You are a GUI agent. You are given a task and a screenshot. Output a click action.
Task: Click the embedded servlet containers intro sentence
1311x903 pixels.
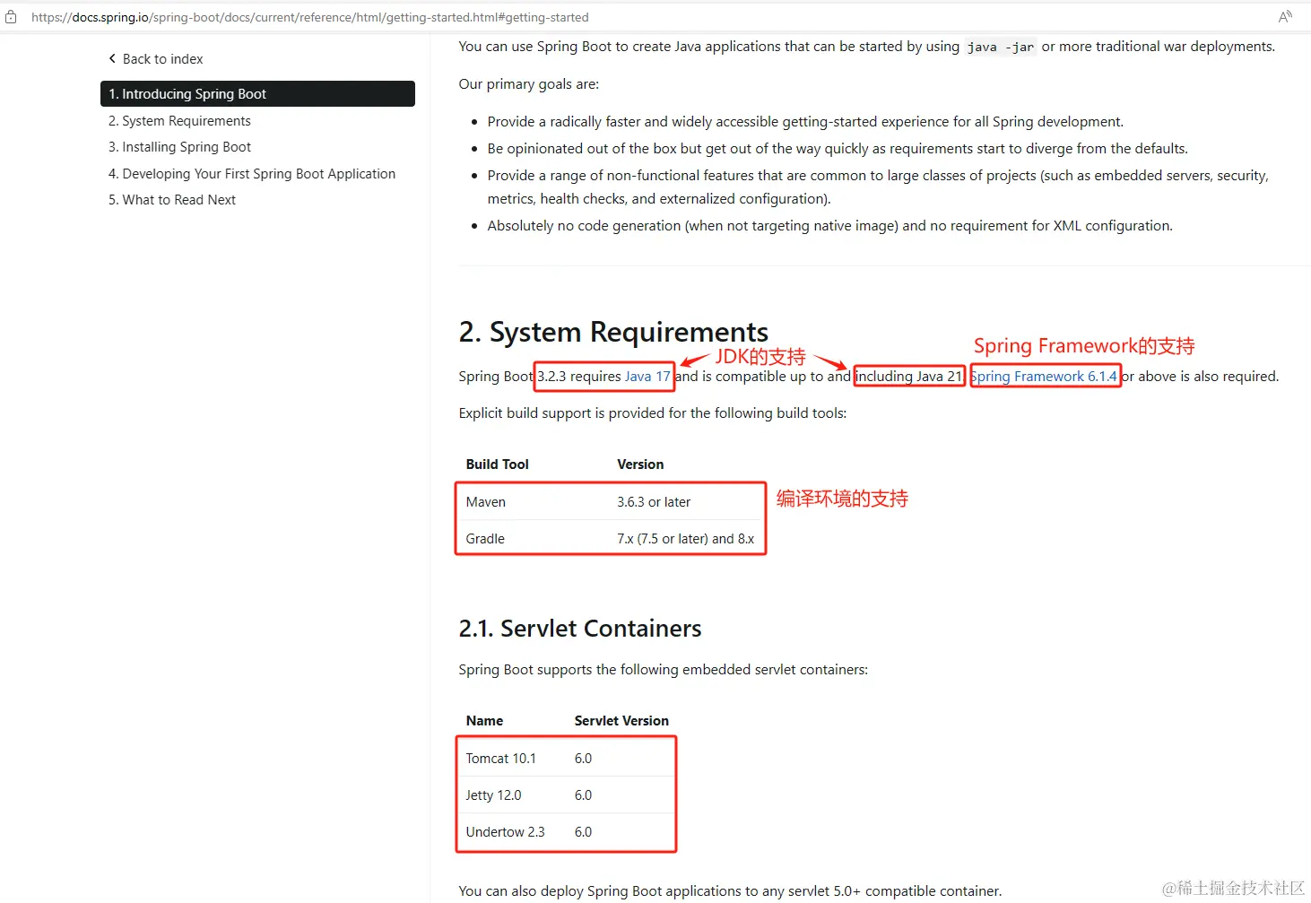click(x=664, y=670)
